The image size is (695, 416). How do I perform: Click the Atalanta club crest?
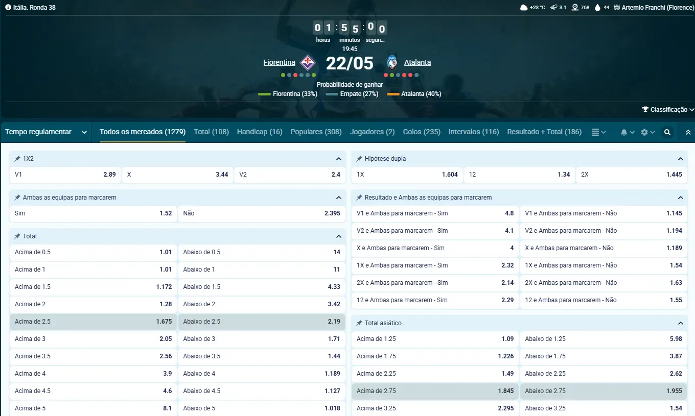pos(392,62)
